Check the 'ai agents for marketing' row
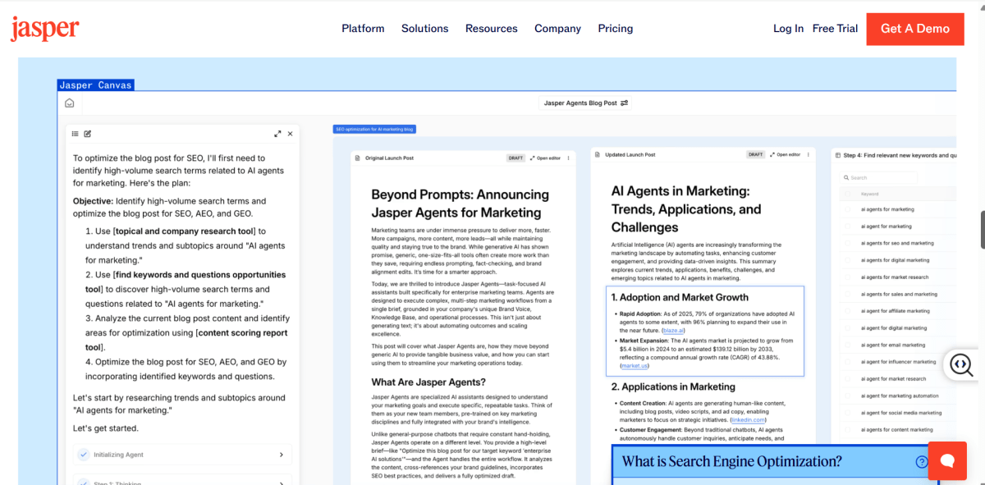The width and height of the screenshot is (985, 485). click(x=848, y=209)
